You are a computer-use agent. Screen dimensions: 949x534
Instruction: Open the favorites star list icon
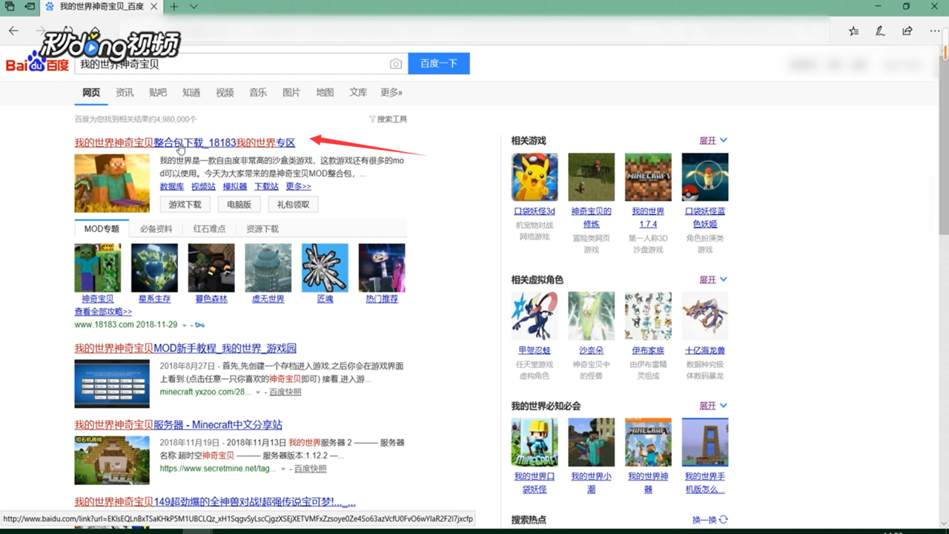(x=853, y=31)
